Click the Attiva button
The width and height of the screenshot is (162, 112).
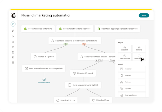click(x=144, y=15)
